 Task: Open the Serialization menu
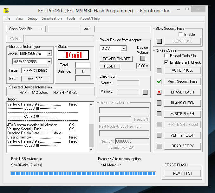52,18
